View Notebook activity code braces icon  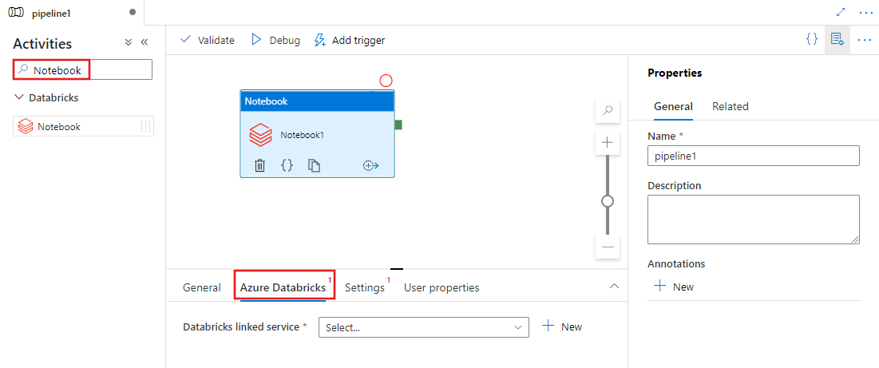(287, 165)
